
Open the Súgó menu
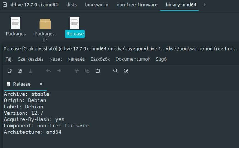(161, 59)
